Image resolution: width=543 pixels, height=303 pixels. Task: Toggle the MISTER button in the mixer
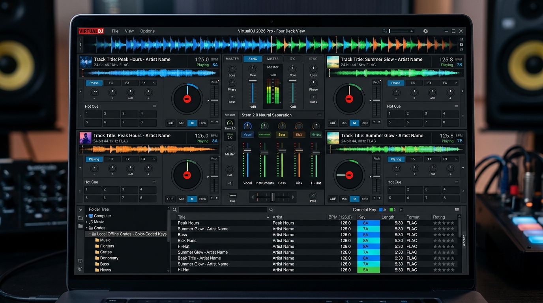click(273, 59)
